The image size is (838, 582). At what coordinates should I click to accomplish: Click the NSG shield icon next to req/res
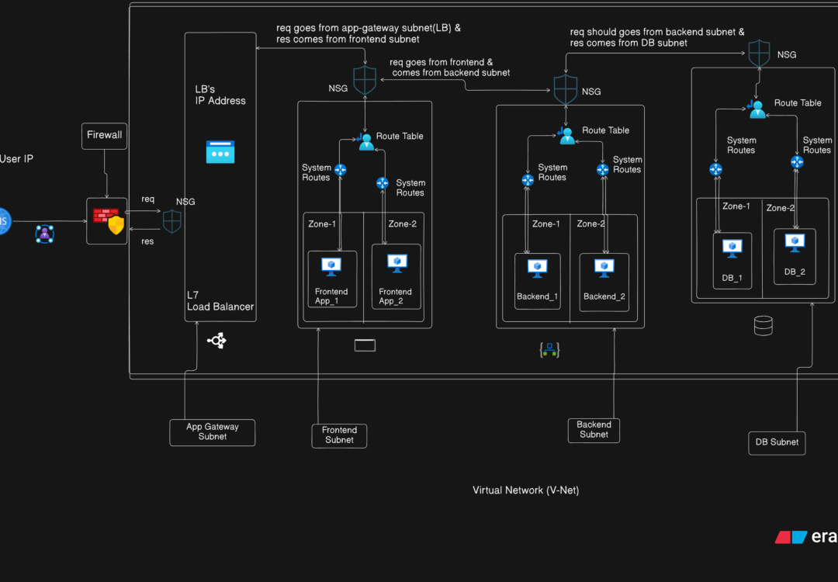pos(172,221)
